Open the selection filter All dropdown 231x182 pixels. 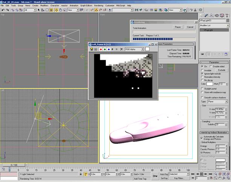click(30, 10)
